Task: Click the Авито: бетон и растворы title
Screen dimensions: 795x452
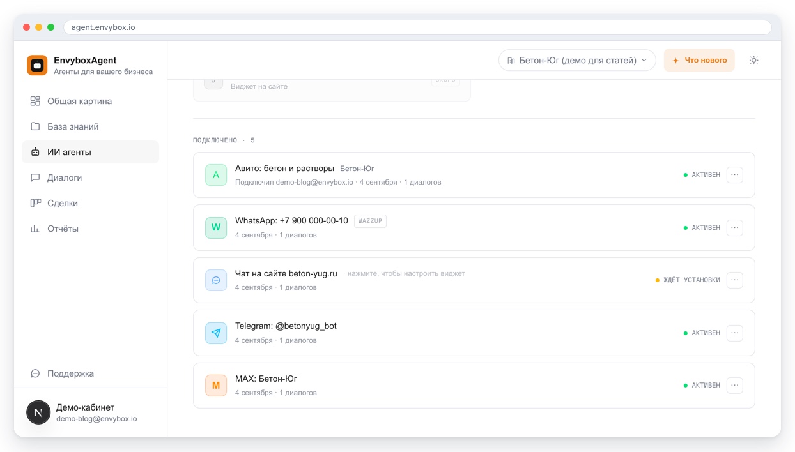Action: (284, 169)
